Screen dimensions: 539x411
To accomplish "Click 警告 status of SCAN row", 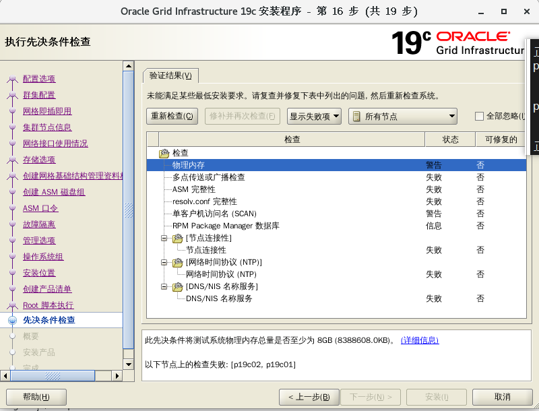I will click(434, 214).
